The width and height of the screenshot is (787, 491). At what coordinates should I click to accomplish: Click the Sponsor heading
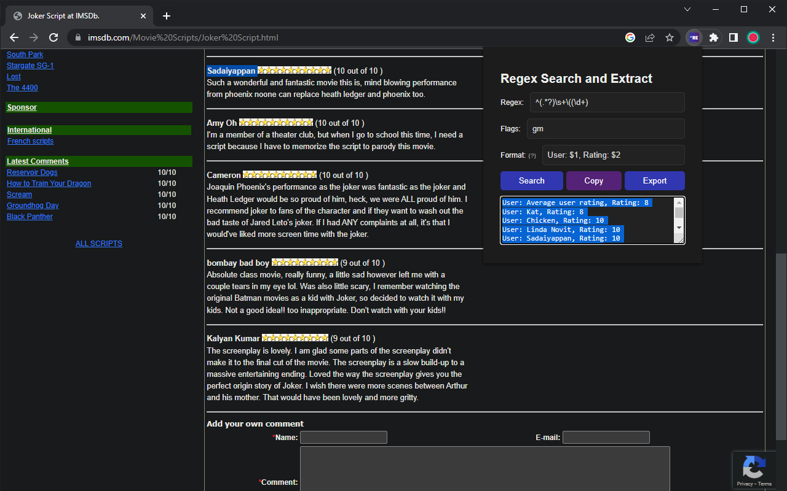pos(22,107)
